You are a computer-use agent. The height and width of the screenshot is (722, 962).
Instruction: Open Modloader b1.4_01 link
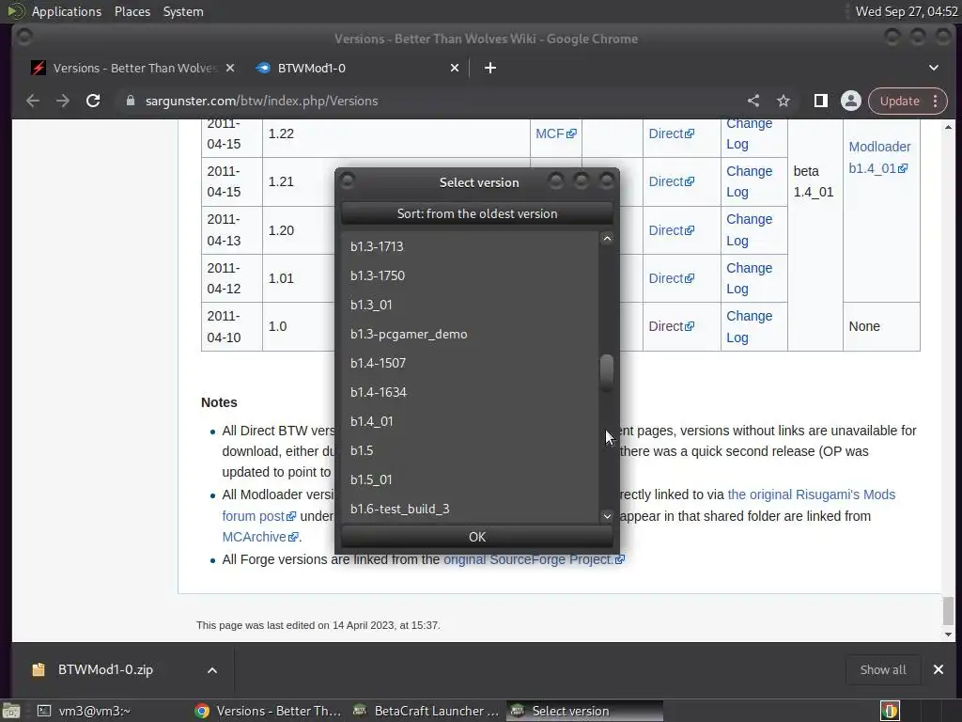879,157
